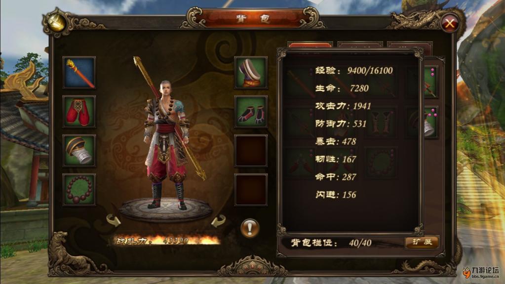505x284 pixels.
Task: Switch to the first red inventory tab
Action: [x=310, y=45]
